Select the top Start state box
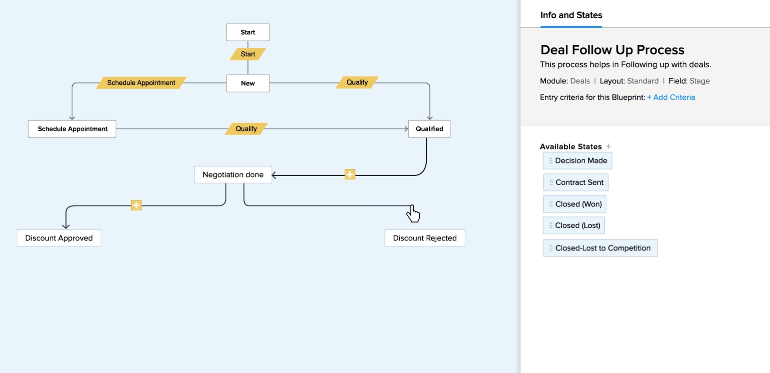The height and width of the screenshot is (373, 770). (248, 32)
